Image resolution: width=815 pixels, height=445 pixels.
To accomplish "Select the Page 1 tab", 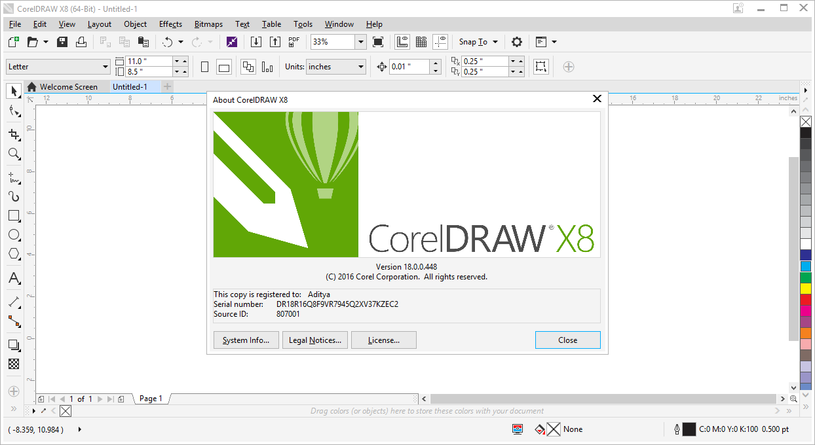I will click(151, 399).
